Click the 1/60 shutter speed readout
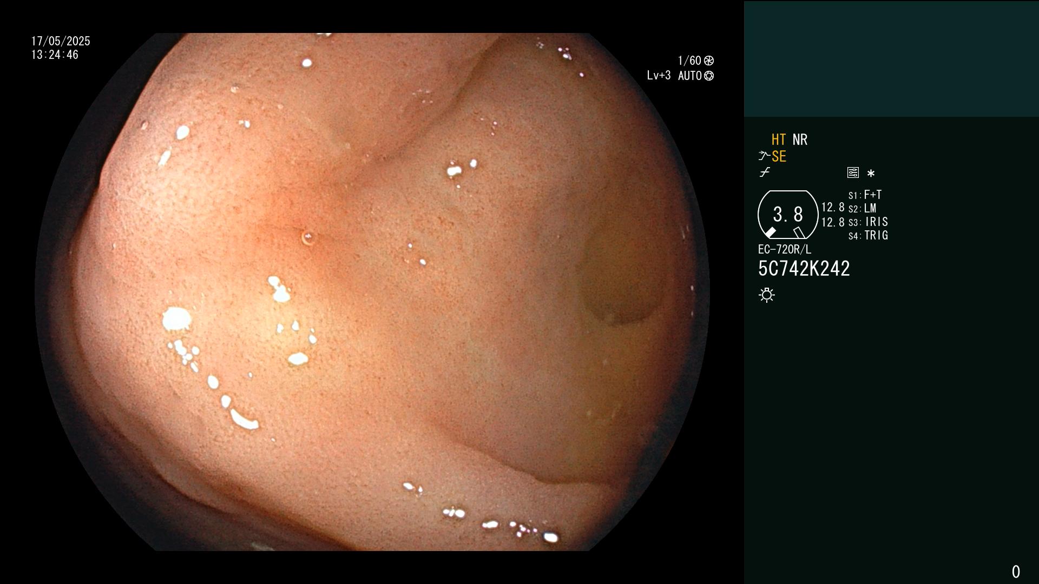 pyautogui.click(x=689, y=61)
